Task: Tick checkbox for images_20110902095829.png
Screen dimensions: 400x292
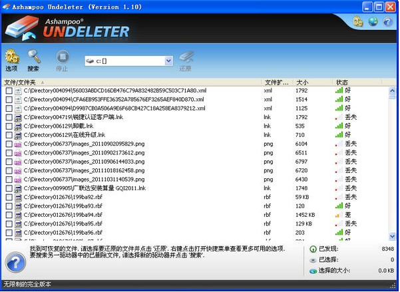Action: click(x=9, y=144)
